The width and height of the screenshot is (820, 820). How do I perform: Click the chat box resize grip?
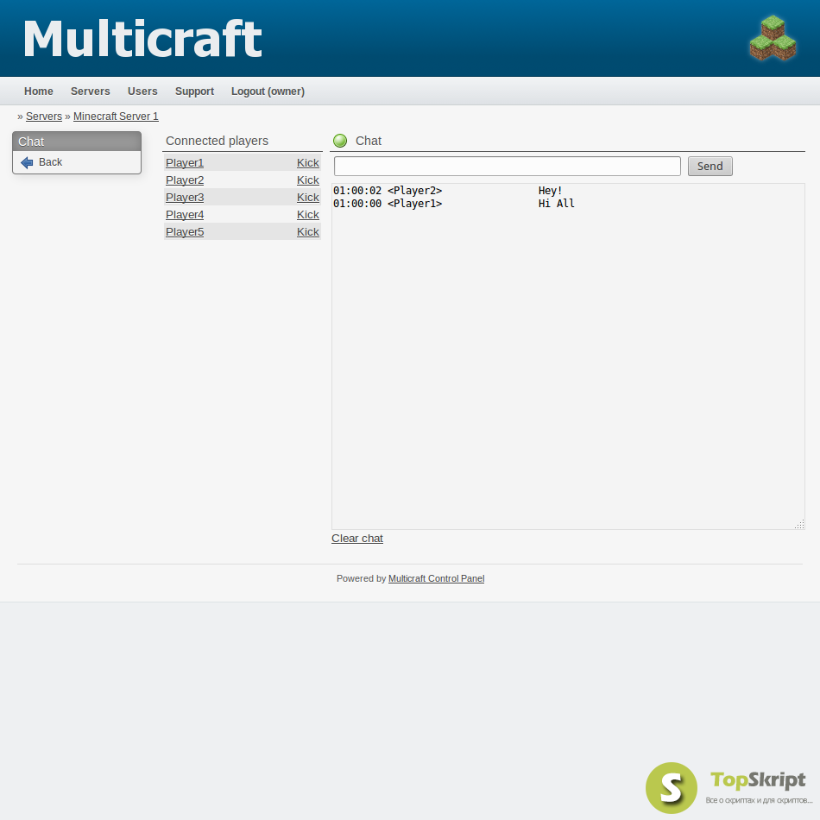tap(799, 524)
